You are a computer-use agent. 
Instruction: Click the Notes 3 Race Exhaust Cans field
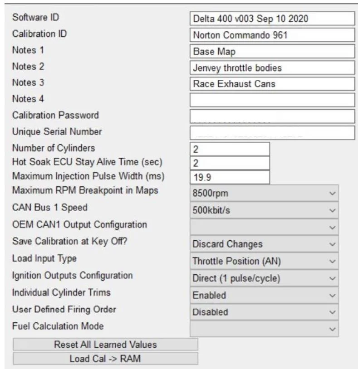click(x=272, y=84)
